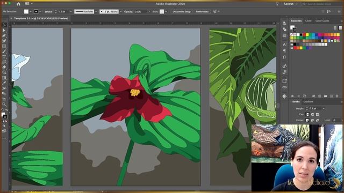Set stroke corner to Round Join

point(312,120)
